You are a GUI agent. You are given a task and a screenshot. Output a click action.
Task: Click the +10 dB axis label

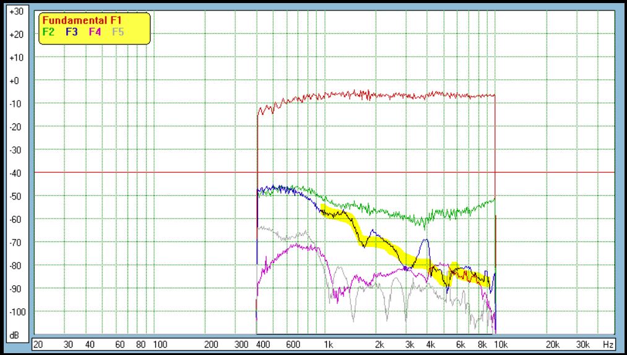tap(16, 58)
